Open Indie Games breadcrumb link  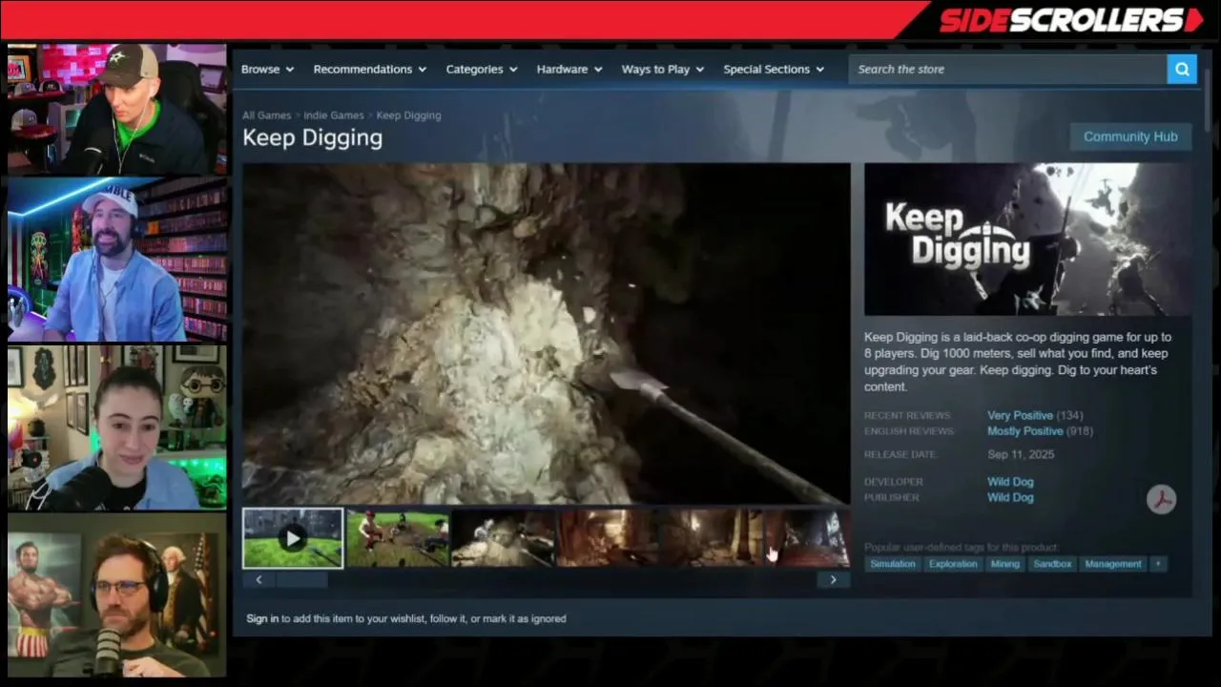334,115
